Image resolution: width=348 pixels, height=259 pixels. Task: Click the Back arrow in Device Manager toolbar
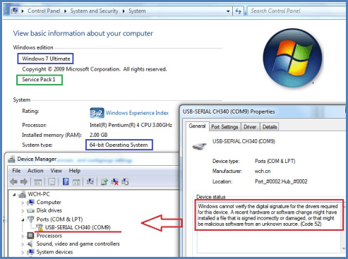[x=13, y=181]
